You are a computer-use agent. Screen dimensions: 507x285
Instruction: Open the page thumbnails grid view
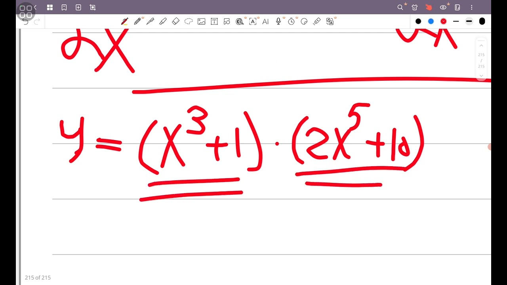(50, 7)
